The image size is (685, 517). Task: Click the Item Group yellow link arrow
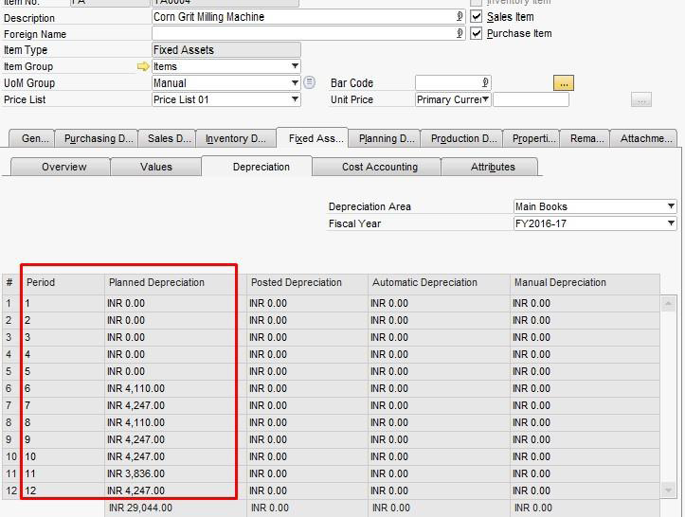coord(143,66)
